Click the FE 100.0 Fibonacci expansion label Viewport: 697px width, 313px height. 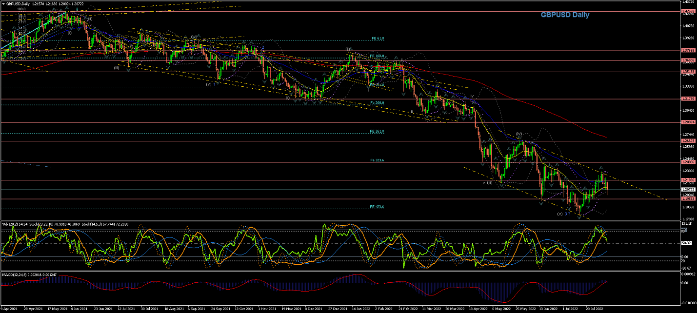pyautogui.click(x=378, y=56)
